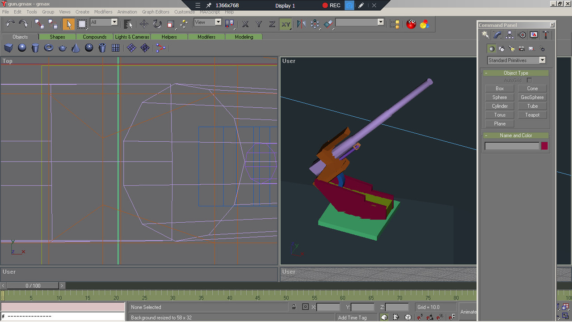Click the GeoSphere object type button
Viewport: 572px width, 322px height.
coord(532,97)
